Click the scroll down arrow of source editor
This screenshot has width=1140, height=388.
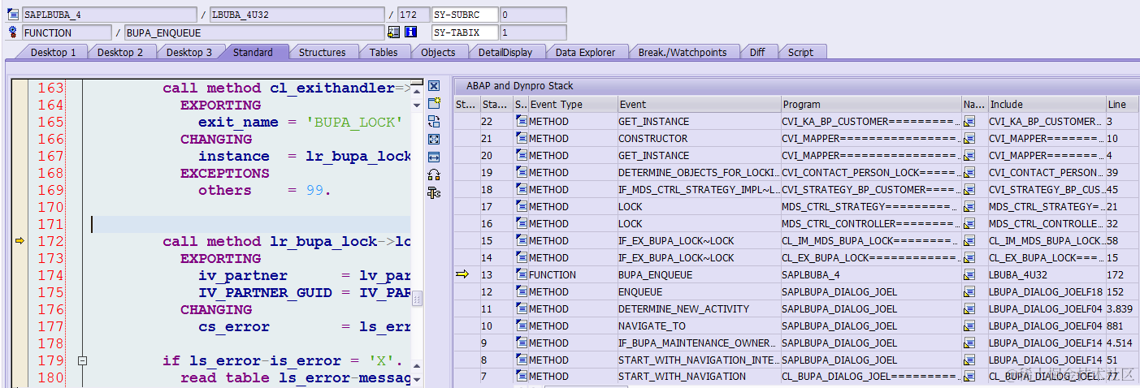click(418, 378)
